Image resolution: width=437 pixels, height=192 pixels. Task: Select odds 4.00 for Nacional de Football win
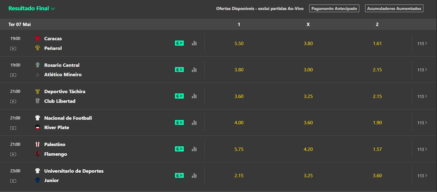click(x=239, y=122)
